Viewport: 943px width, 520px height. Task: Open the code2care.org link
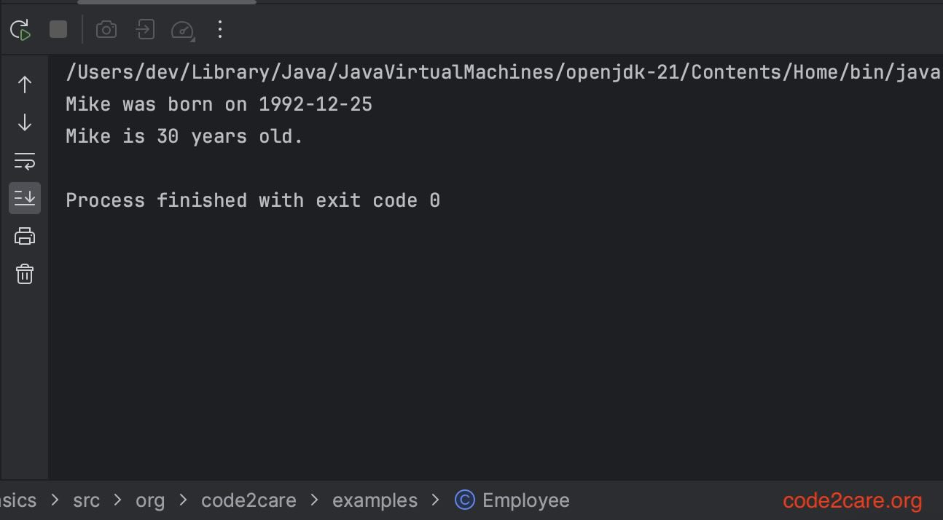coord(852,500)
